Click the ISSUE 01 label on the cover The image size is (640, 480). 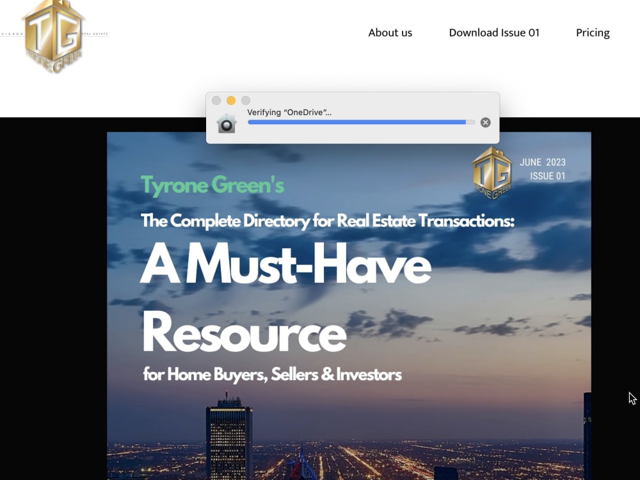coord(548,177)
